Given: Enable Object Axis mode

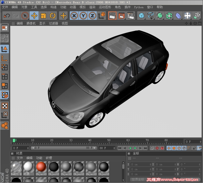Looking at the screenshot, I should pyautogui.click(x=5, y=58).
